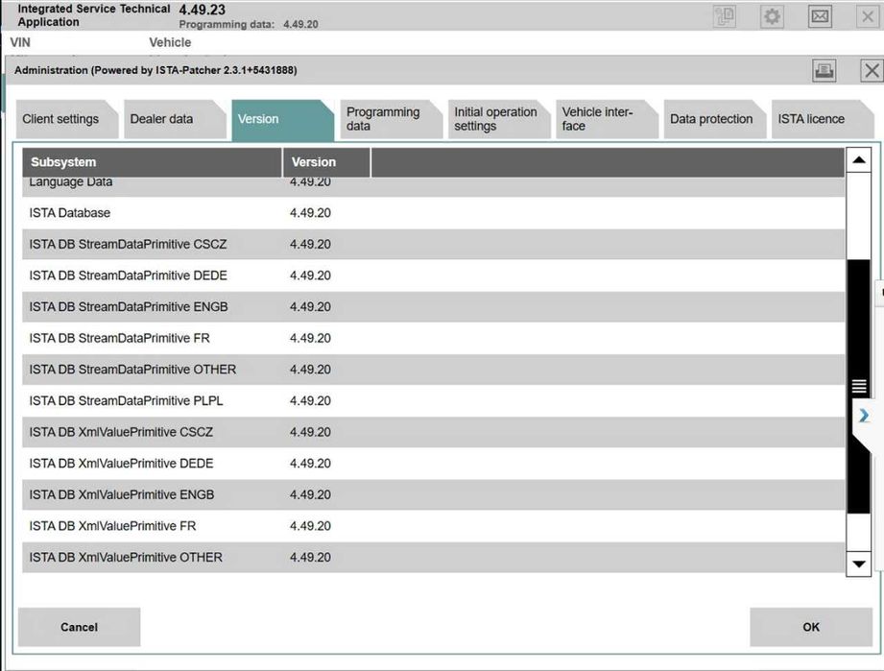884x671 pixels.
Task: Open the Dealer data tab
Action: pyautogui.click(x=174, y=119)
